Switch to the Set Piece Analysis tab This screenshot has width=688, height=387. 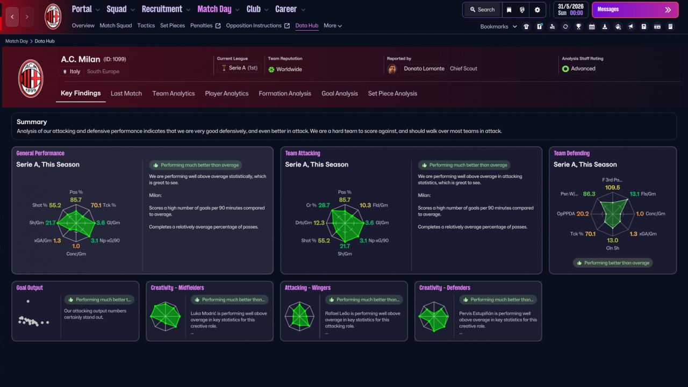(x=392, y=94)
